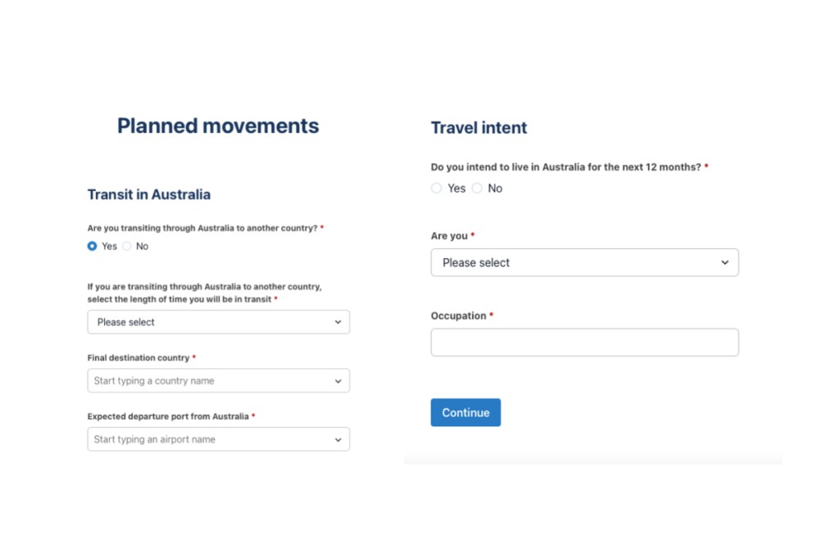Click chevron arrow in the "Are you" dropdown

pyautogui.click(x=724, y=263)
